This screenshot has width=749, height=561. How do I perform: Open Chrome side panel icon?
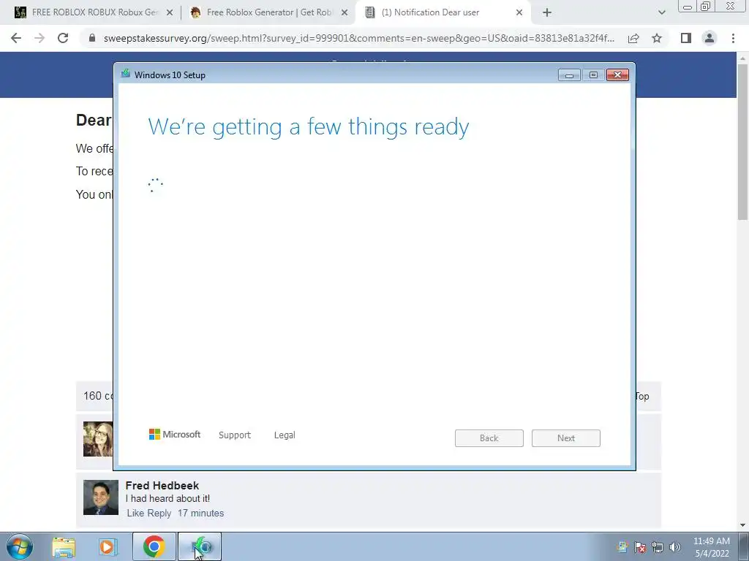click(x=686, y=38)
